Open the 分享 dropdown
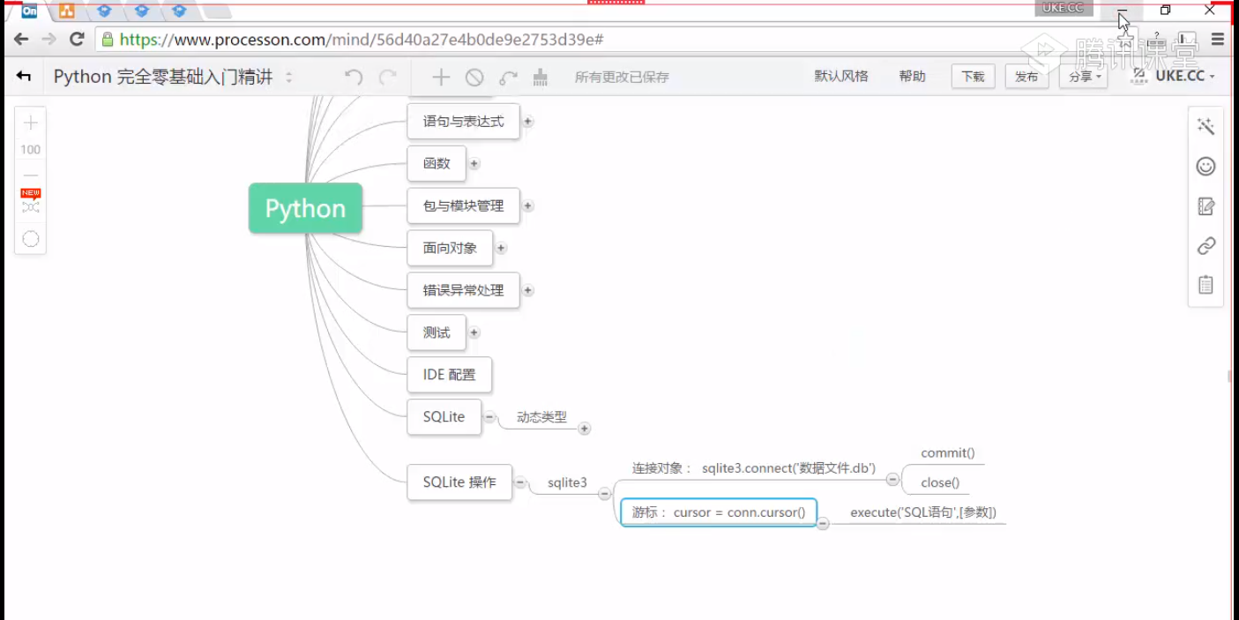This screenshot has height=620, width=1239. tap(1083, 77)
